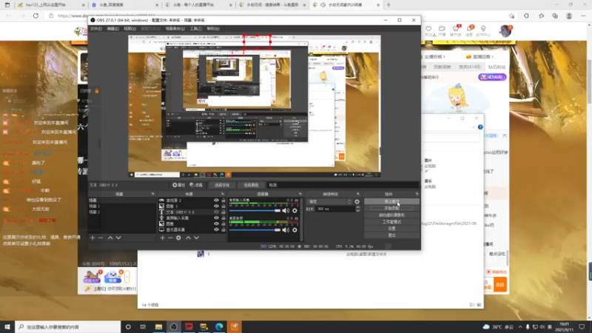Pop out the Scenes dock panel
The height and width of the screenshot is (333, 592).
pos(153,194)
